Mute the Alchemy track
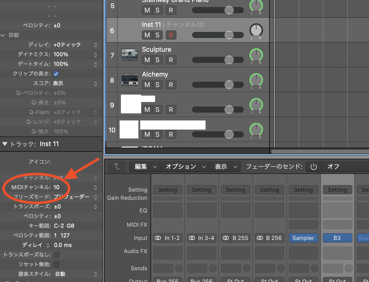369x282 pixels. tap(147, 85)
